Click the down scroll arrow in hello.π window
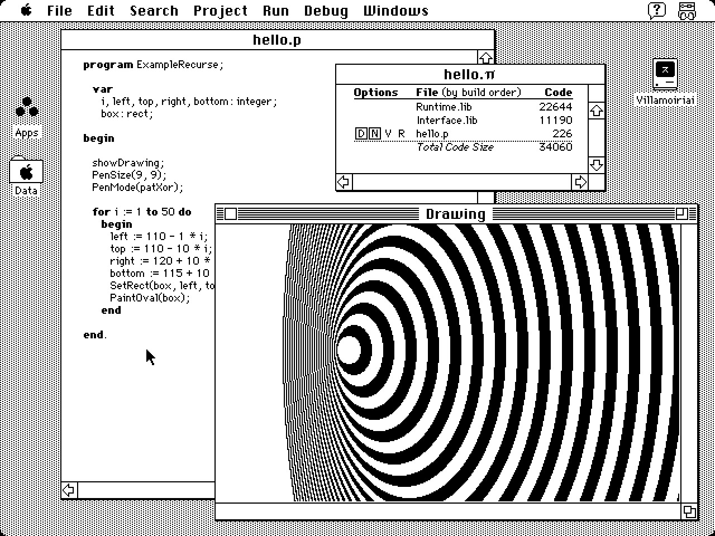Screen dimensions: 715x536 click(597, 165)
